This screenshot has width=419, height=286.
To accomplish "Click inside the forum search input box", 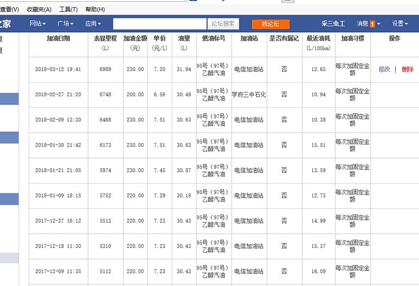I will (x=160, y=24).
